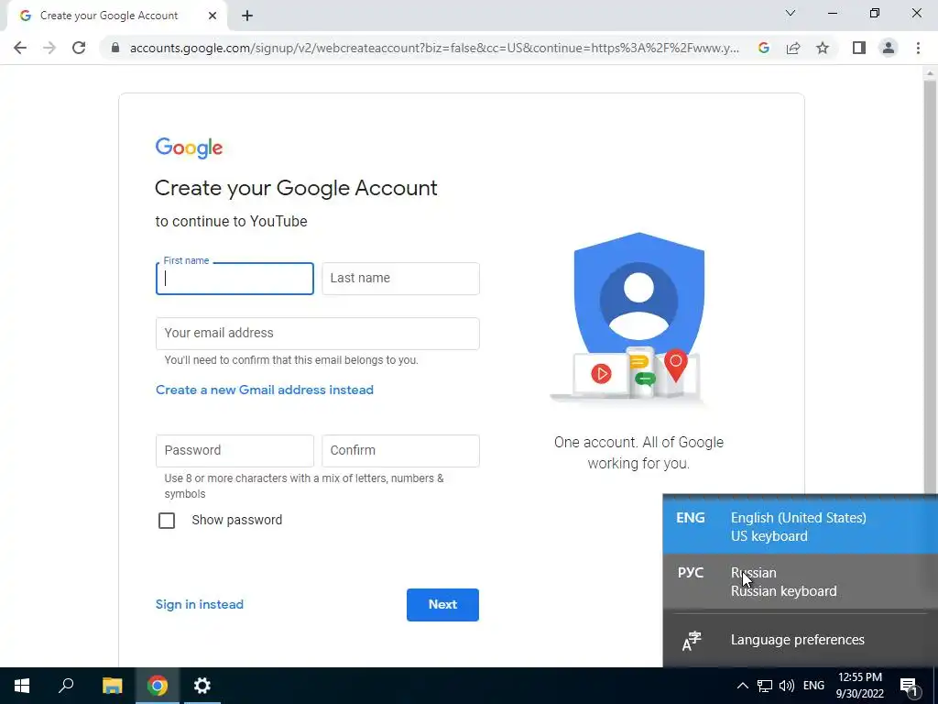Click into the Password field
This screenshot has height=704, width=938.
[x=234, y=451]
